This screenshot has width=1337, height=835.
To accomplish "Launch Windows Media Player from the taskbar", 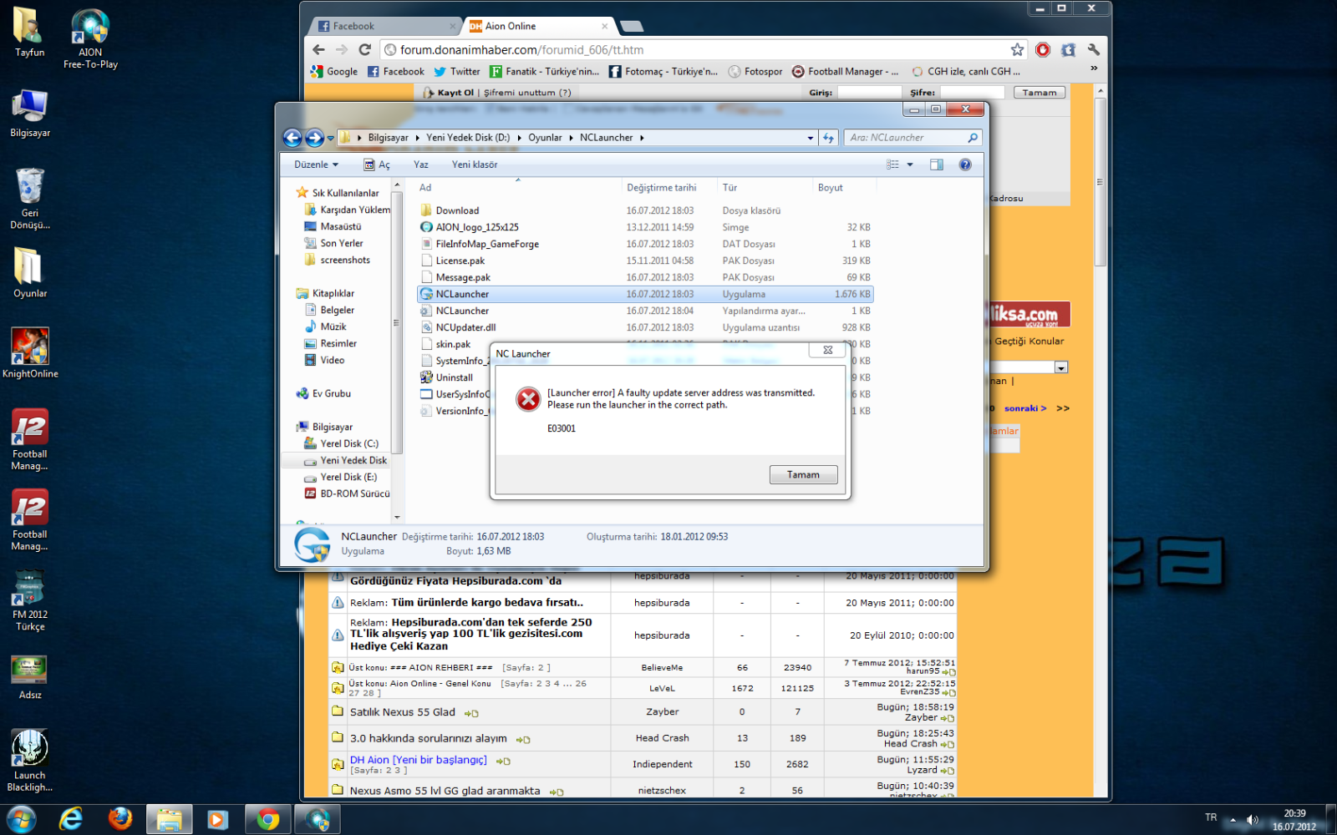I will (217, 819).
